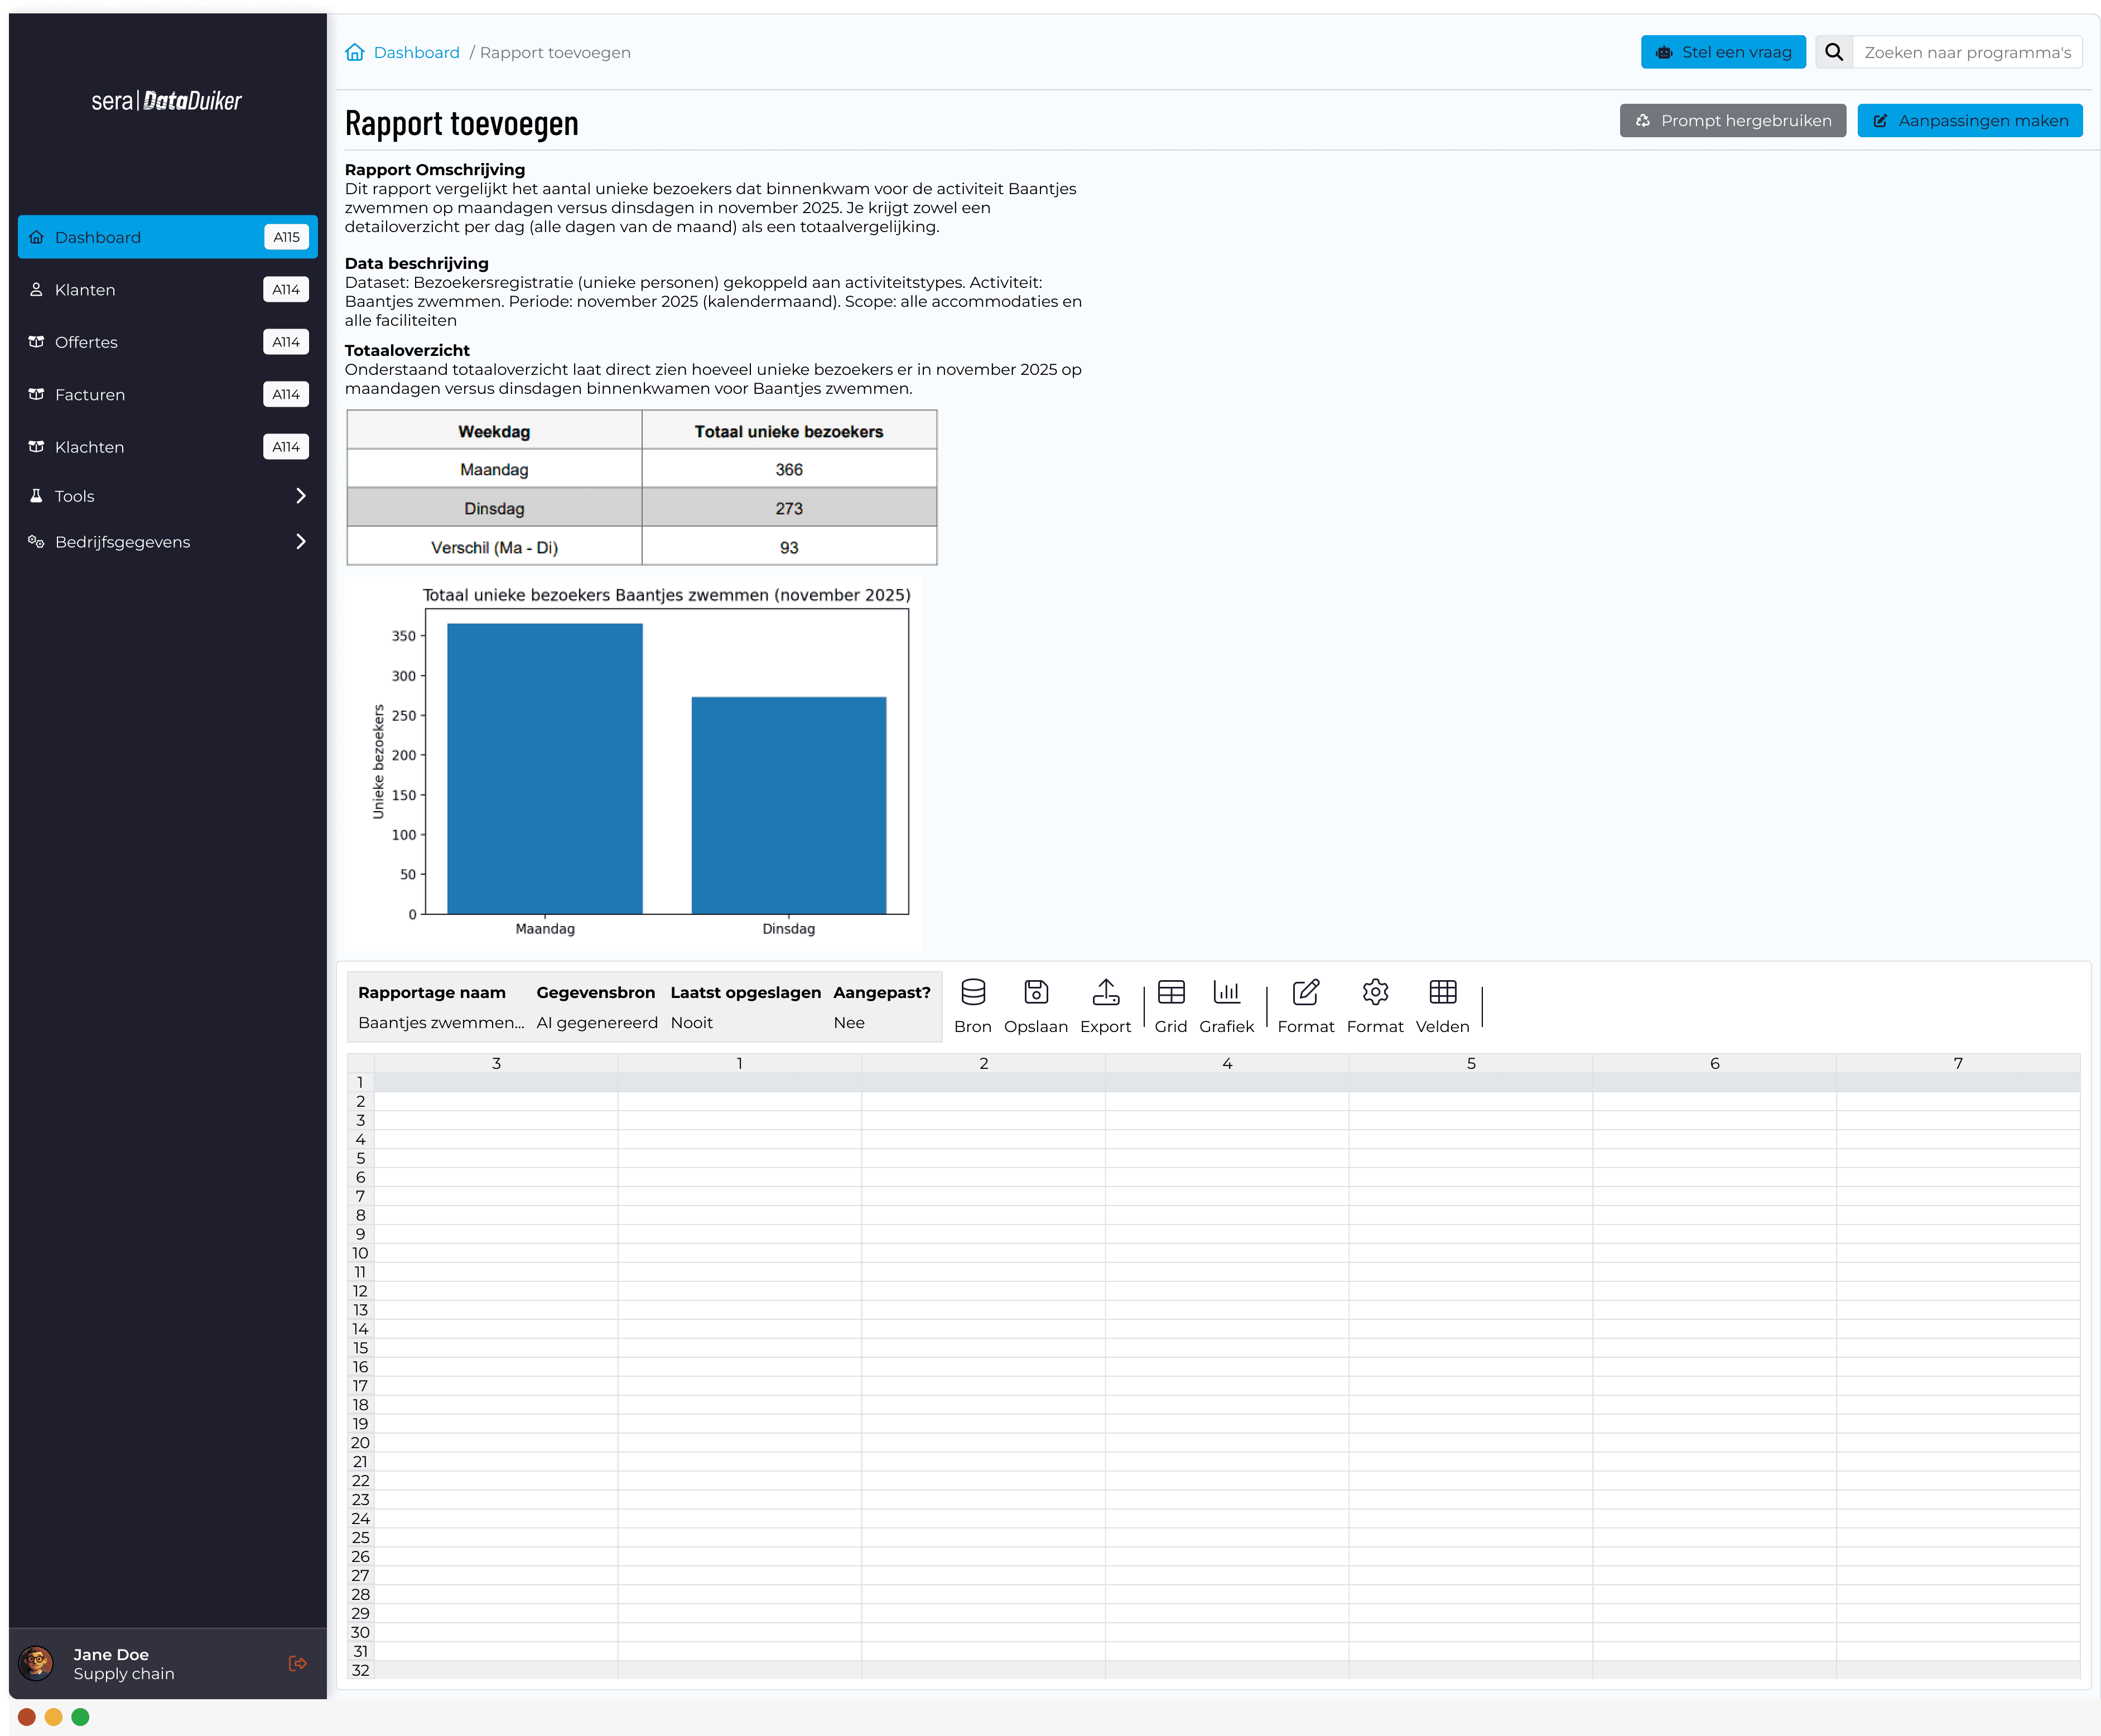The height and width of the screenshot is (1736, 2101).
Task: Click the Opslaan save icon
Action: coord(1035,992)
